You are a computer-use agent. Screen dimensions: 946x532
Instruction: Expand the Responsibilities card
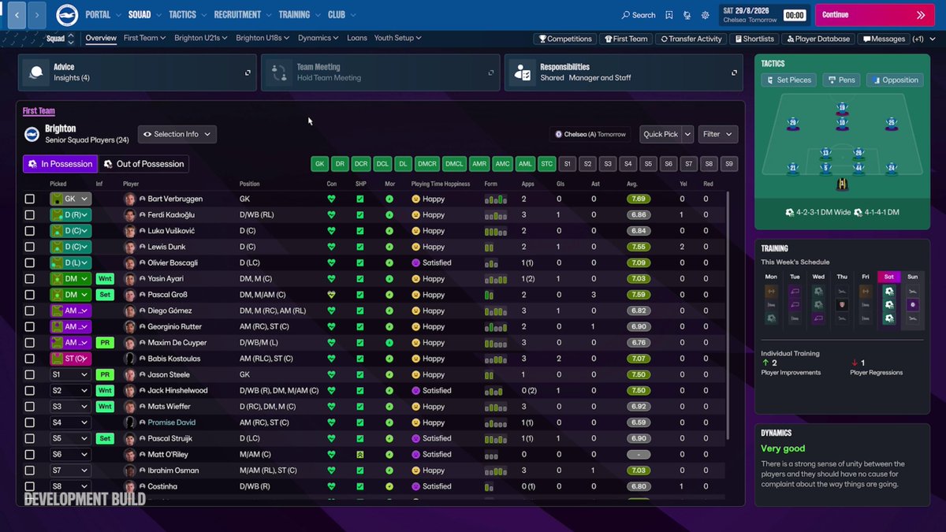point(735,73)
